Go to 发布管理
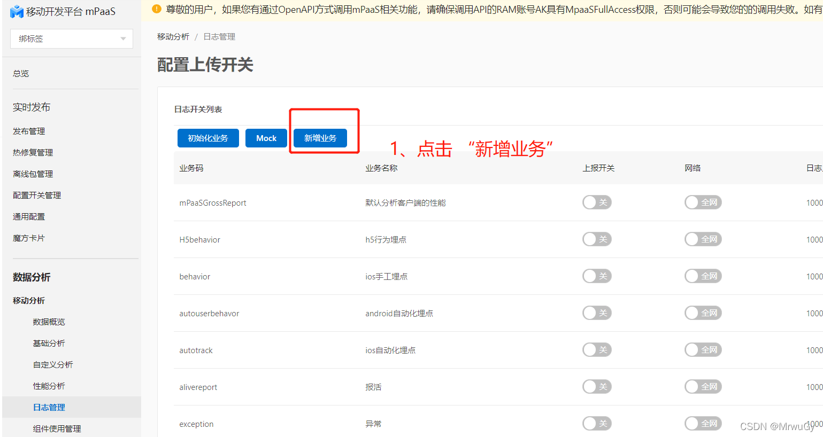 coord(29,131)
